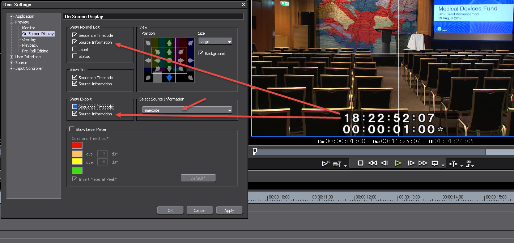Screen dimensions: 514x243
Task: Open Select Source Information Timecode dropdown
Action: [x=187, y=110]
